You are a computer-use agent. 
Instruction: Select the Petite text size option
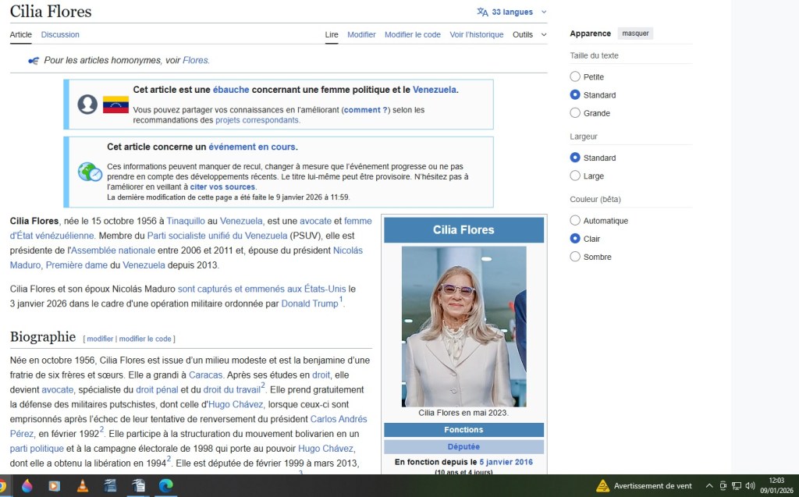[575, 76]
